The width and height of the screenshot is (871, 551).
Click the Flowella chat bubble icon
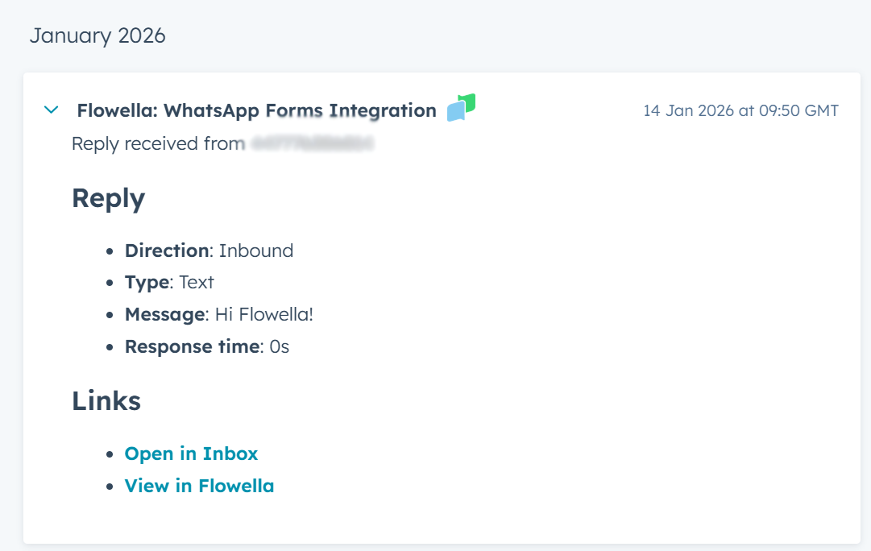pyautogui.click(x=461, y=108)
